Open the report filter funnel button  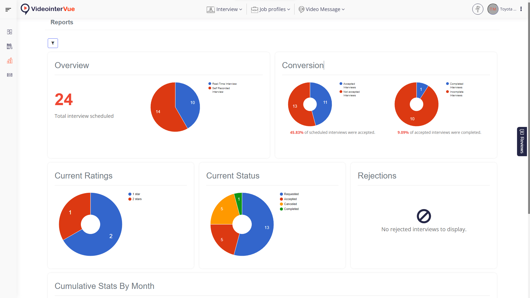coord(53,43)
